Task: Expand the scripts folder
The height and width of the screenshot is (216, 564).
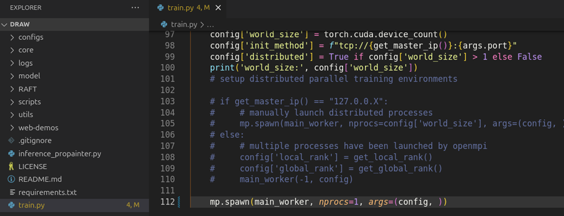Action: [75, 102]
